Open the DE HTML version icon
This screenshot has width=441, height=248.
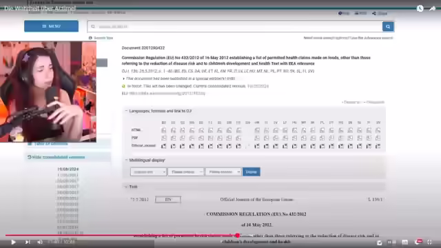pyautogui.click(x=201, y=130)
